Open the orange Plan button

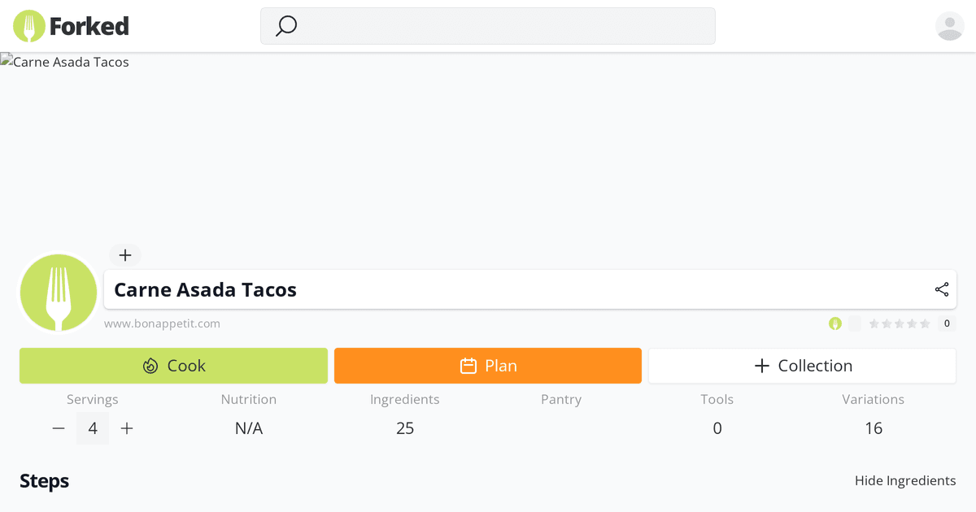488,366
